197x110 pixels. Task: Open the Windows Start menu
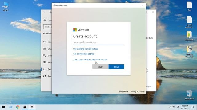pyautogui.click(x=3, y=107)
